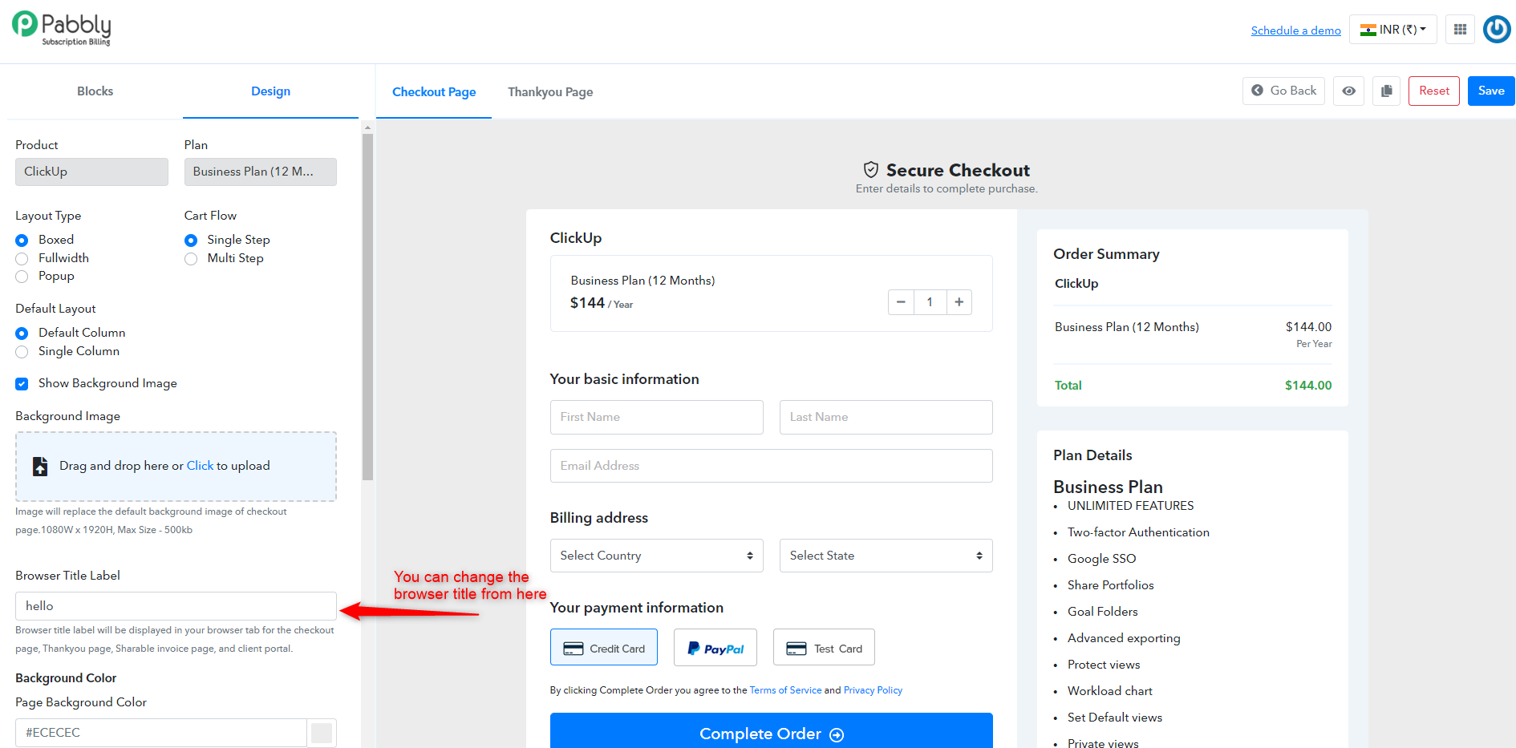Click the Pabbly Subscription Billing logo
1516x748 pixels.
[x=62, y=29]
